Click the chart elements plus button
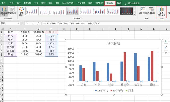Viewport: 170px width, 102px height. tap(166, 41)
